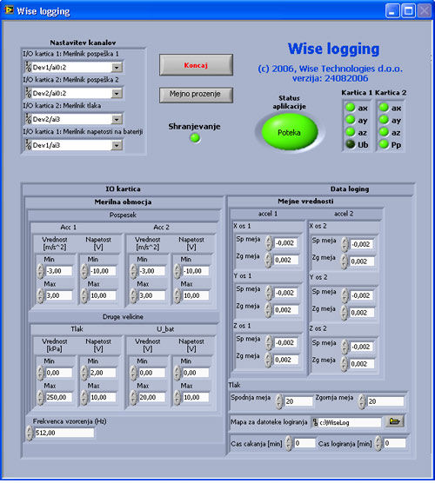The width and height of the screenshot is (435, 483).
Task: Stop the application with Koncaj button
Action: tap(196, 65)
